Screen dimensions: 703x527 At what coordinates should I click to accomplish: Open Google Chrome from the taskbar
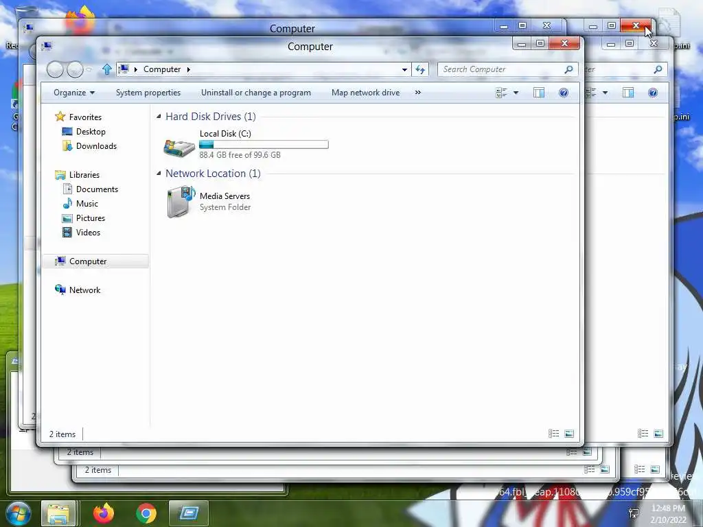pyautogui.click(x=146, y=513)
